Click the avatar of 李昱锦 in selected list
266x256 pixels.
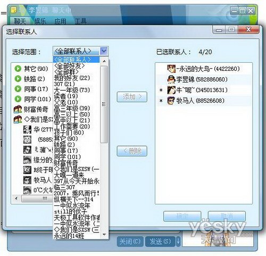click(171, 79)
